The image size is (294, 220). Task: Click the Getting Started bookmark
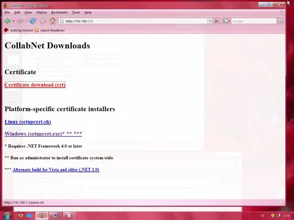click(x=18, y=30)
